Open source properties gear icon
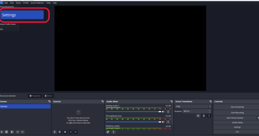259x136 pixels. coord(65,132)
